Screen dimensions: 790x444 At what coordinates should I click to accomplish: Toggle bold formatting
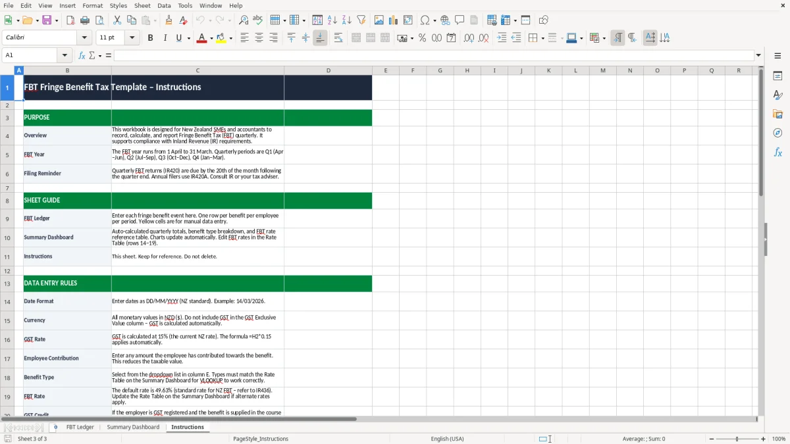click(x=151, y=38)
